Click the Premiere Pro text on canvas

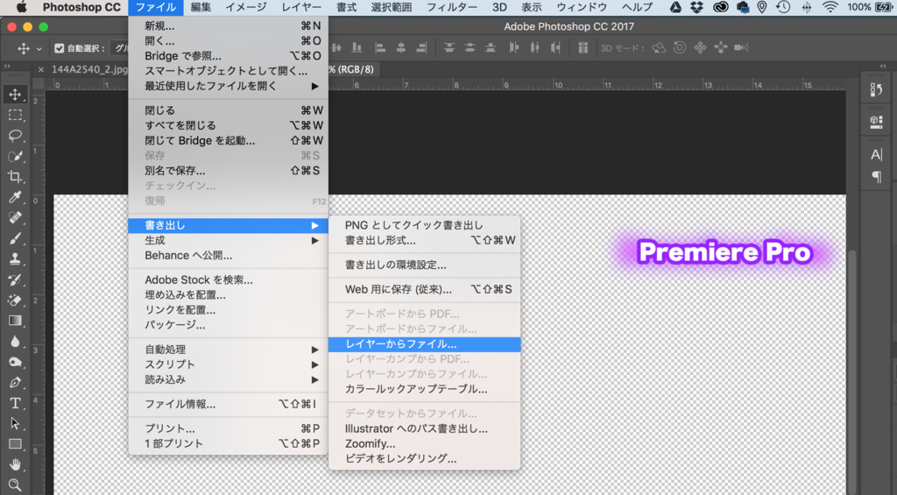pos(724,252)
